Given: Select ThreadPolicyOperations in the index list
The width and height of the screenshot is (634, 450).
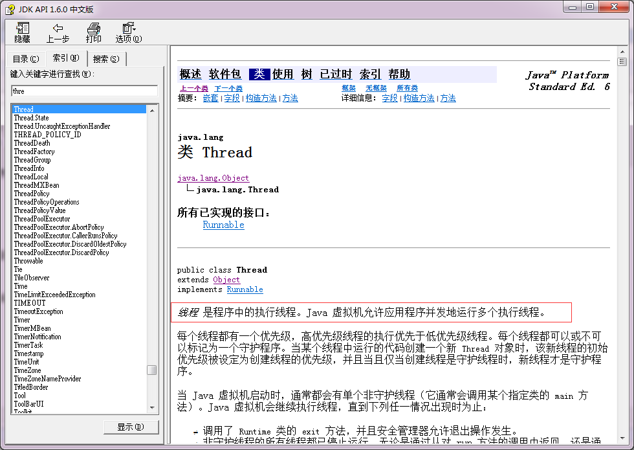Looking at the screenshot, I should [47, 202].
